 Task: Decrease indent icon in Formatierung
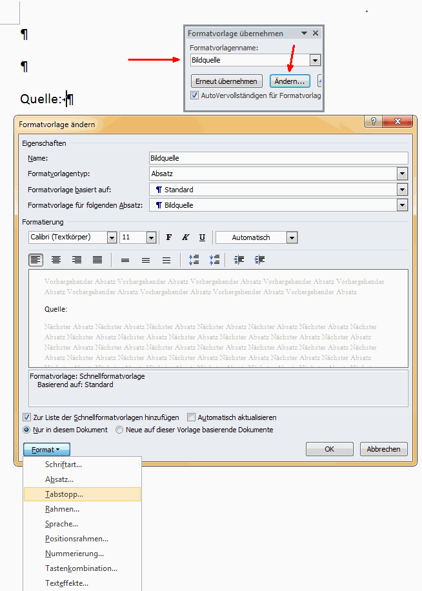[x=239, y=260]
